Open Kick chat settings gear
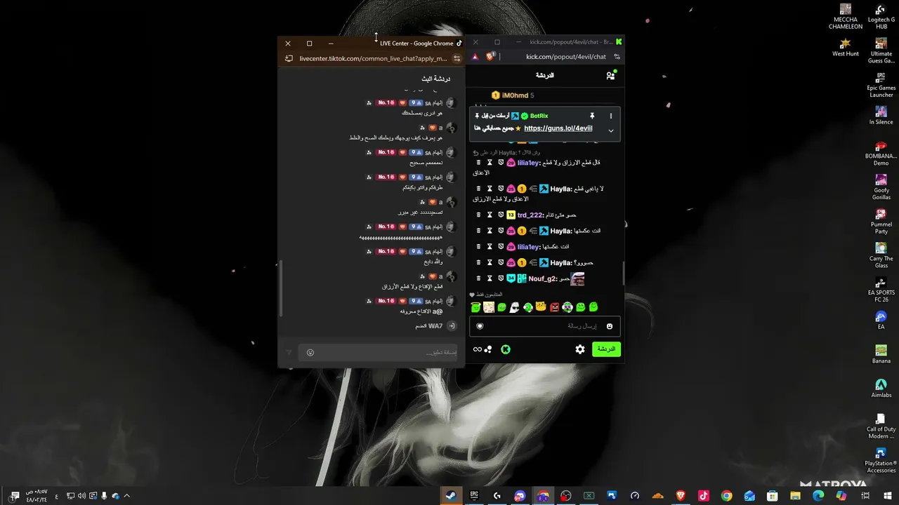Viewport: 899px width, 505px height. [580, 349]
